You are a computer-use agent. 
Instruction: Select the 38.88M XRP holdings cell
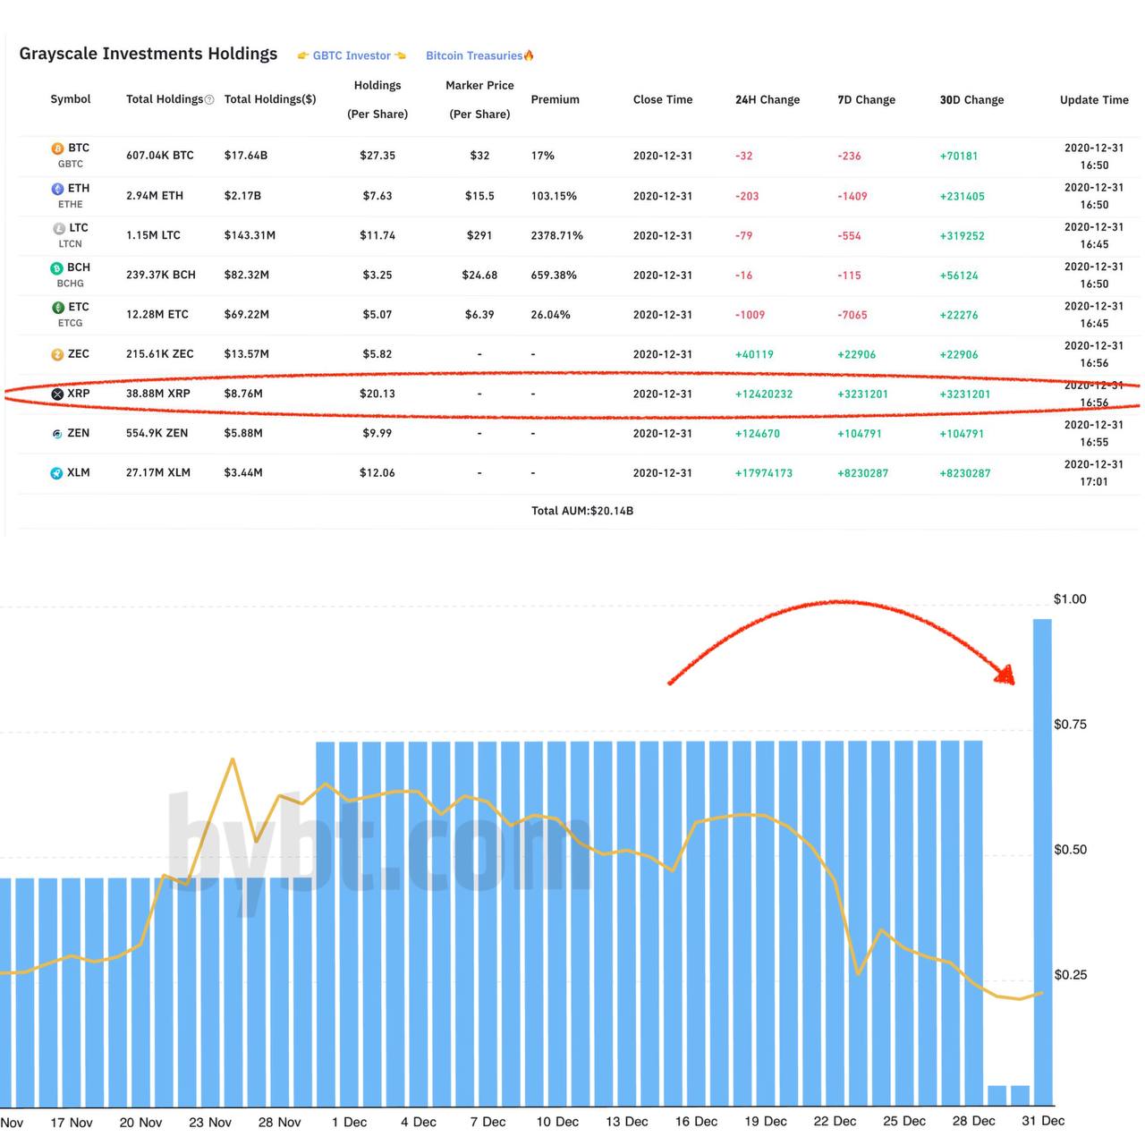(x=158, y=393)
